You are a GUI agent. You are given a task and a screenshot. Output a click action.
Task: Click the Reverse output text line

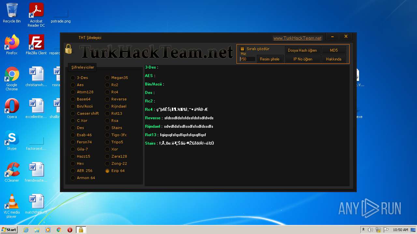[x=179, y=118]
